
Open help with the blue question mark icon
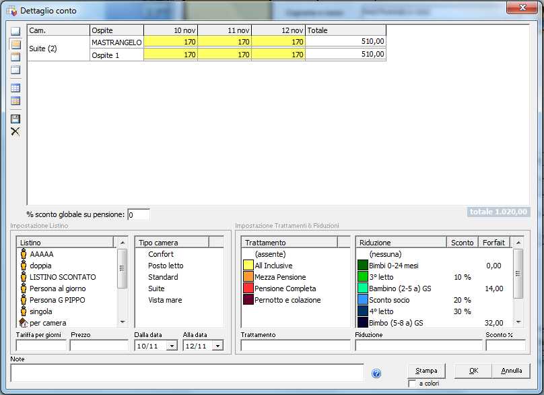(x=376, y=373)
